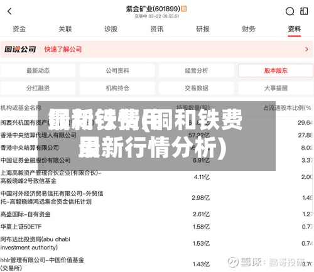The width and height of the screenshot is (314, 272).
Task: Click the 6.91亿 holding value
Action: click(201, 160)
